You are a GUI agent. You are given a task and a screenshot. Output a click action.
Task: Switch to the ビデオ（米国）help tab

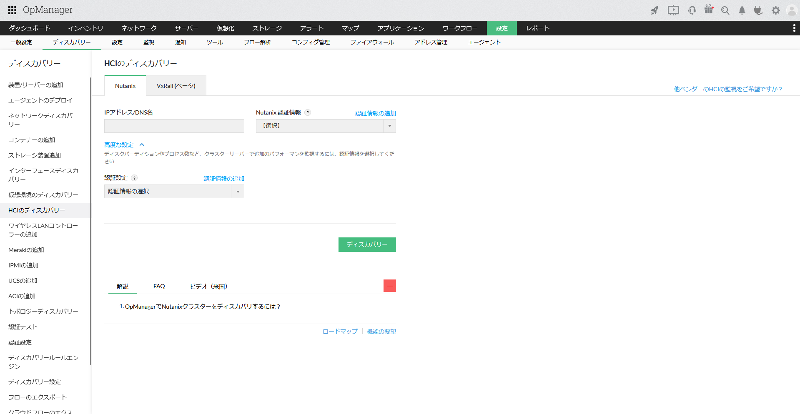pos(209,286)
